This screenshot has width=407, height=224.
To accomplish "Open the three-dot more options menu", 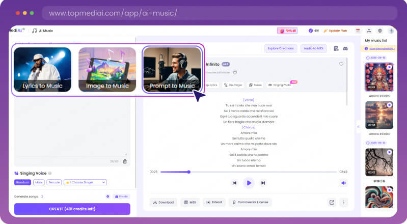I will 343,202.
